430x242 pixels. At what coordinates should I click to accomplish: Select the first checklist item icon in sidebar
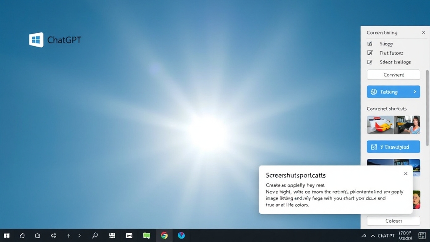370,44
